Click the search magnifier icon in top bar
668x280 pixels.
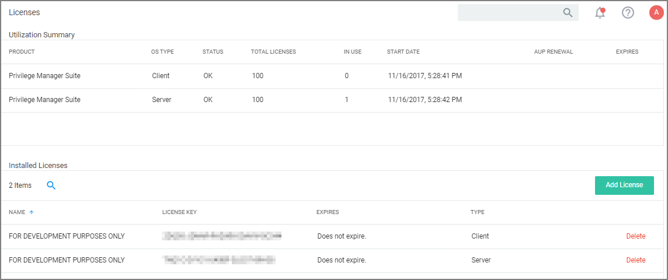pos(568,13)
